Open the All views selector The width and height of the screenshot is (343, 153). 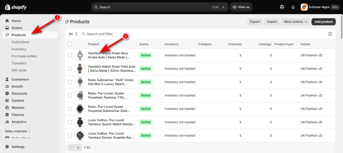pos(73,34)
